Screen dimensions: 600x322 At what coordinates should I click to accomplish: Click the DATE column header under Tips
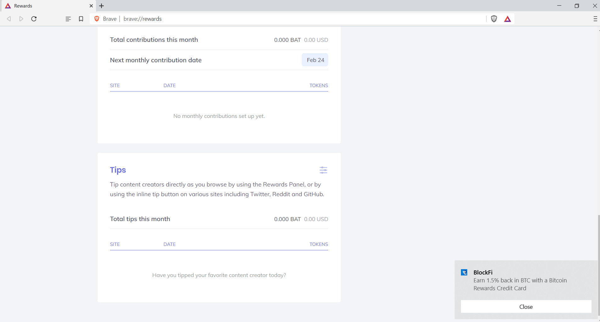(x=170, y=244)
